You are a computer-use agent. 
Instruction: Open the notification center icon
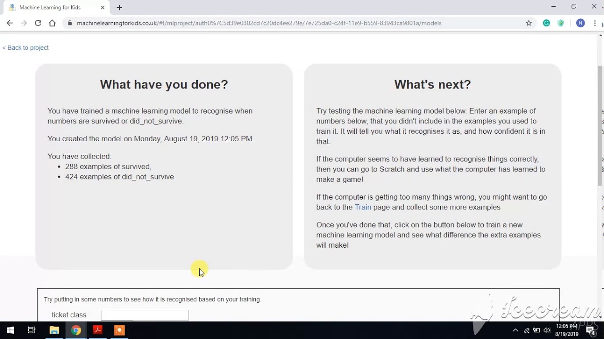pyautogui.click(x=590, y=331)
